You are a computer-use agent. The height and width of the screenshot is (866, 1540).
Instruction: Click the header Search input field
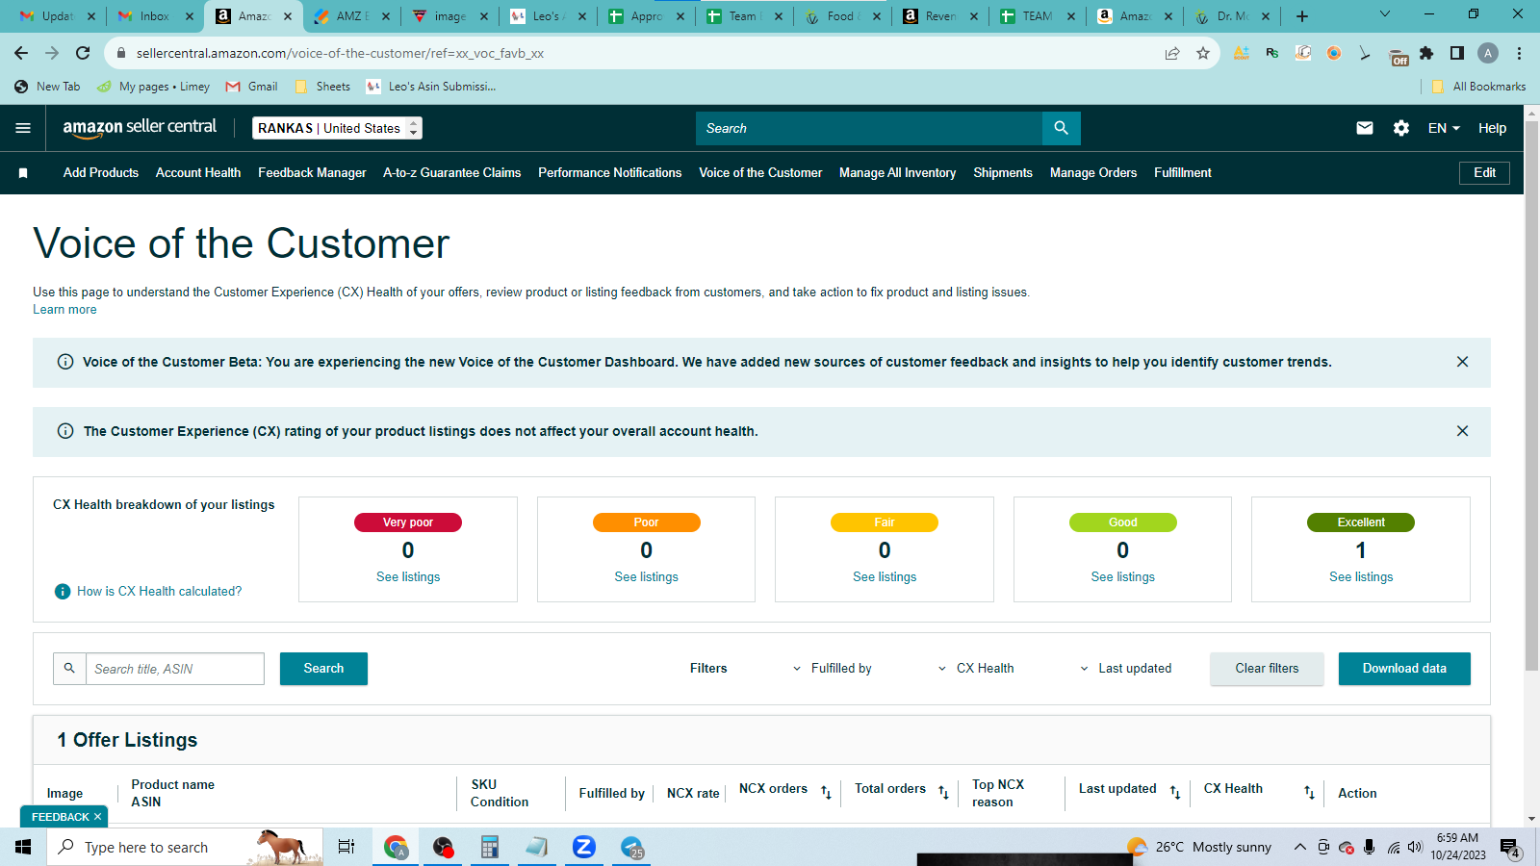(x=869, y=128)
